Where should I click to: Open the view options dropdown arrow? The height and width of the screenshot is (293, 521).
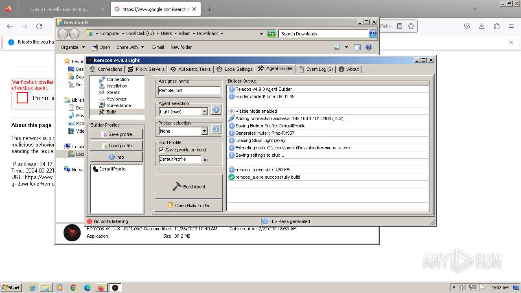(346, 47)
